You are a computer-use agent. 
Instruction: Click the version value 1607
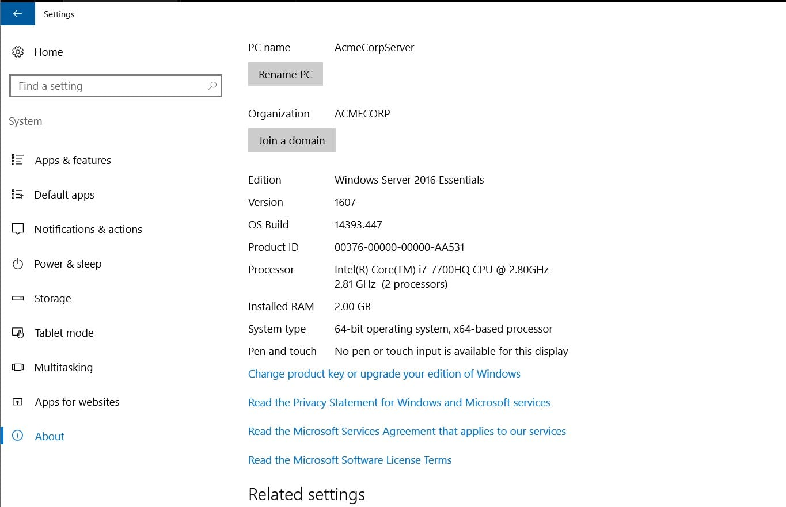click(345, 203)
